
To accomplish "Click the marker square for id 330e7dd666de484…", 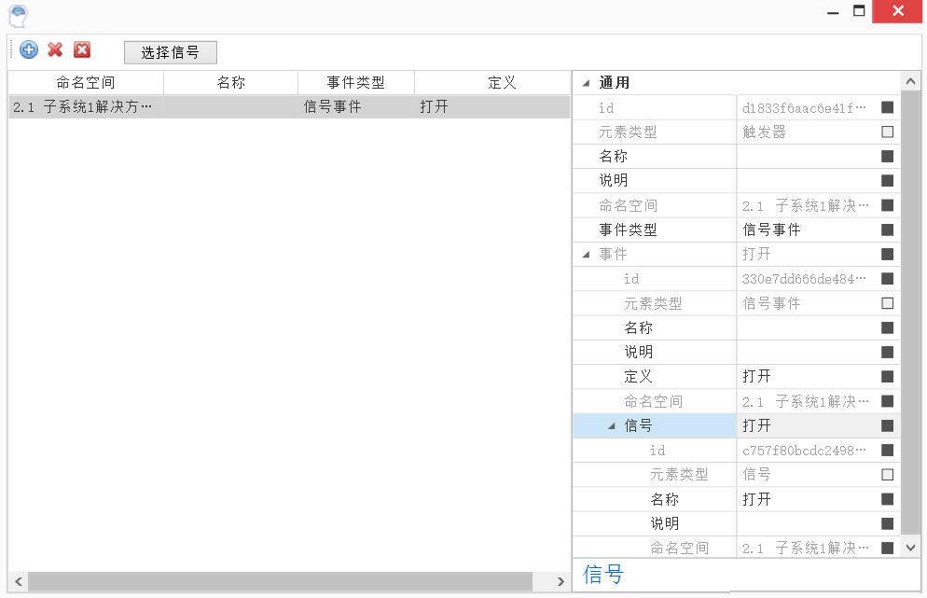I will point(888,279).
